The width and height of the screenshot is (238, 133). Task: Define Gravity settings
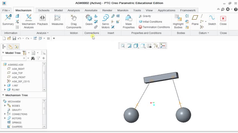pyautogui.click(x=145, y=16)
